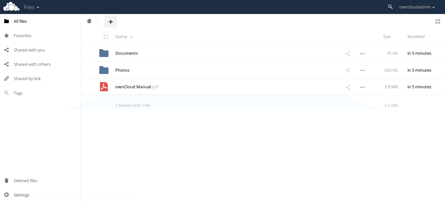445x202 pixels.
Task: Sort files by Name column header
Action: (121, 37)
